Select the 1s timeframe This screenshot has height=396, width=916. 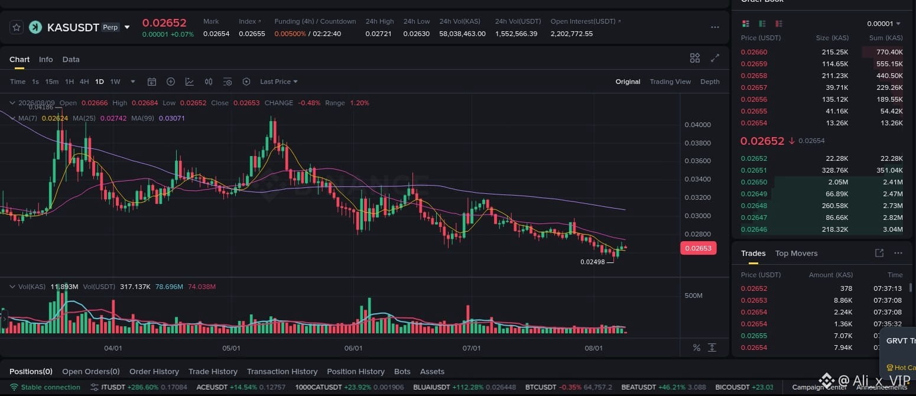pyautogui.click(x=35, y=82)
